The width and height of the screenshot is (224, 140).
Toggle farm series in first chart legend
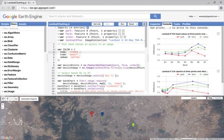(x=192, y=37)
